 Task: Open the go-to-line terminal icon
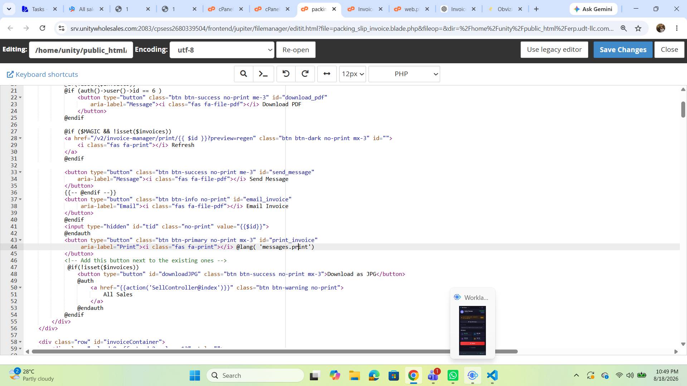(263, 74)
